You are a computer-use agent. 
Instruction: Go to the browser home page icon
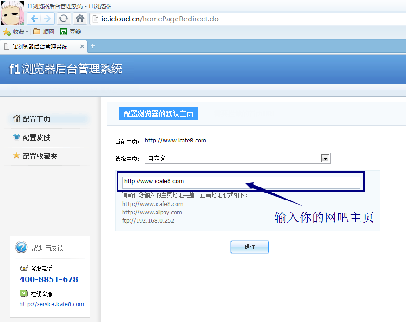[x=80, y=19]
